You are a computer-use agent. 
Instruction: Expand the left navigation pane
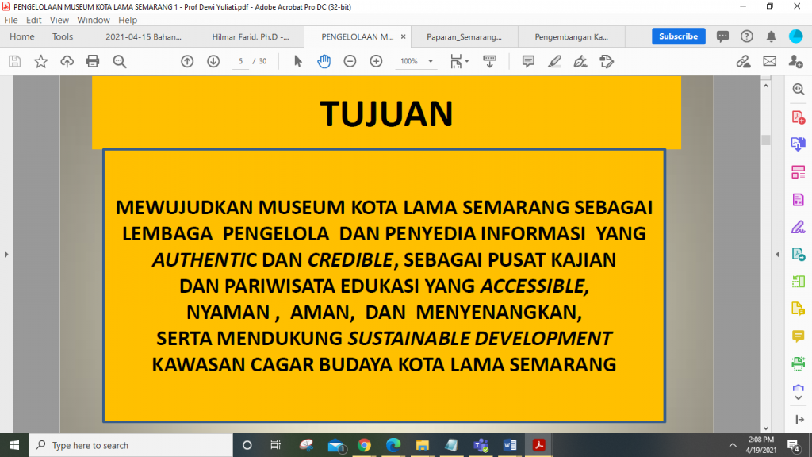point(6,254)
